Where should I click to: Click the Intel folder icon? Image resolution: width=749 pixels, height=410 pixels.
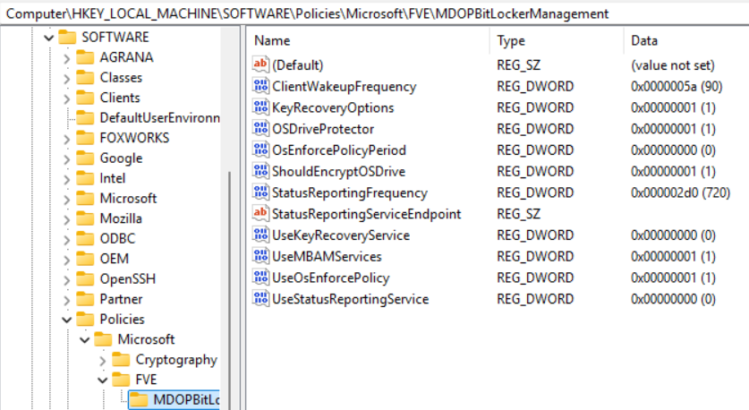point(86,178)
